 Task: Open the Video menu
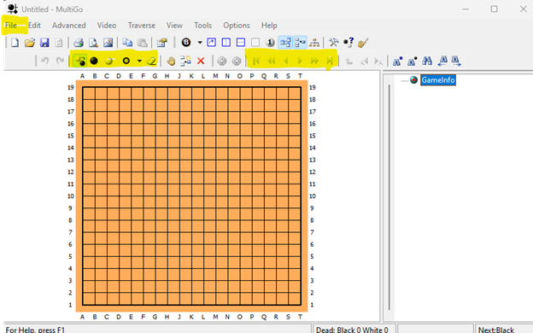(107, 26)
